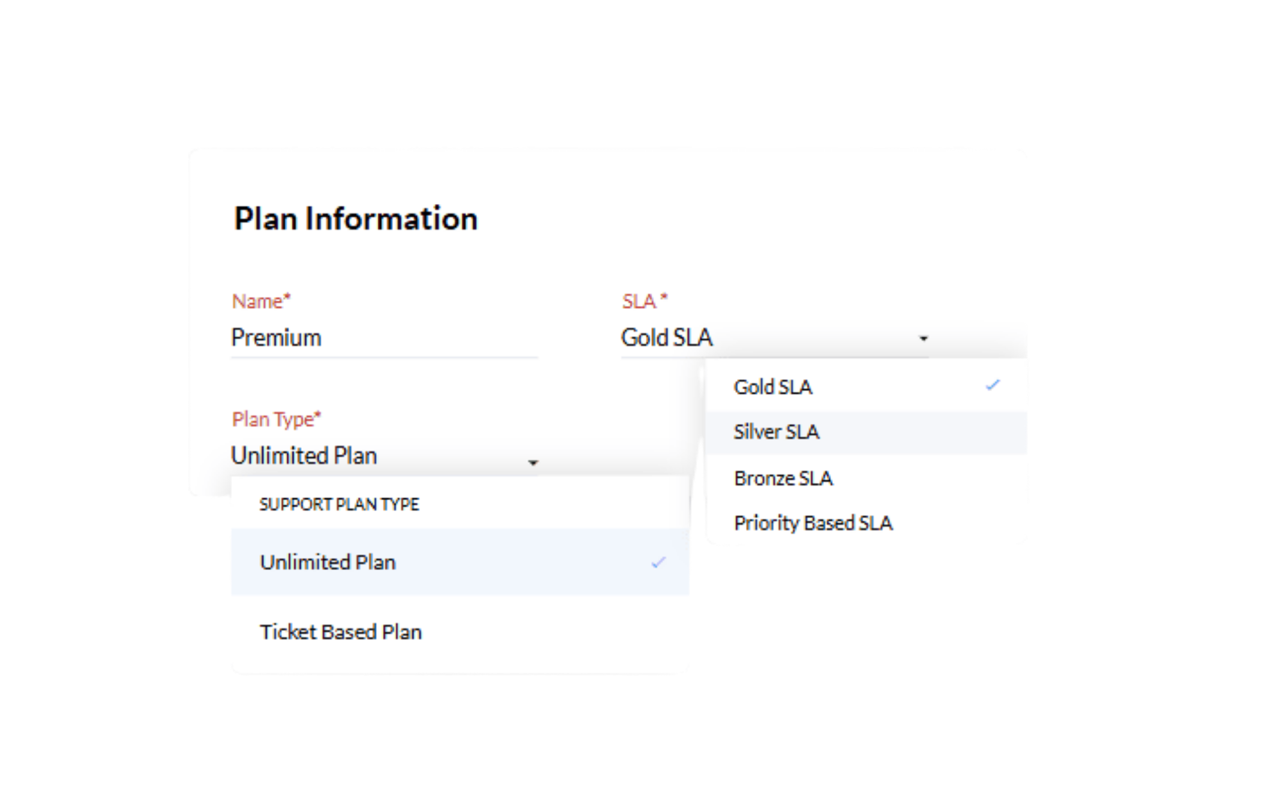This screenshot has height=808, width=1277.
Task: Choose the Ticket Based Plan option
Action: tap(340, 632)
